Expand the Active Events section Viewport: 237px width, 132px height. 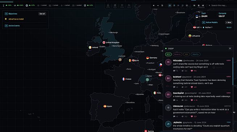point(6,26)
